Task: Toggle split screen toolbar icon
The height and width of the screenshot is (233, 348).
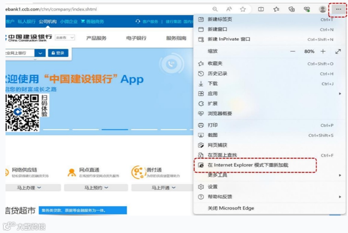Action: pyautogui.click(x=261, y=9)
